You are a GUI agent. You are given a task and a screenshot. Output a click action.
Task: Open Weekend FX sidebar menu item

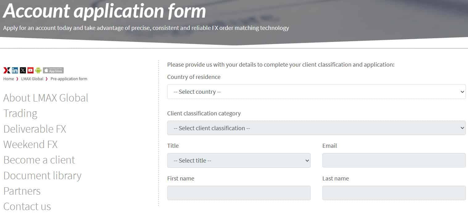pos(31,144)
